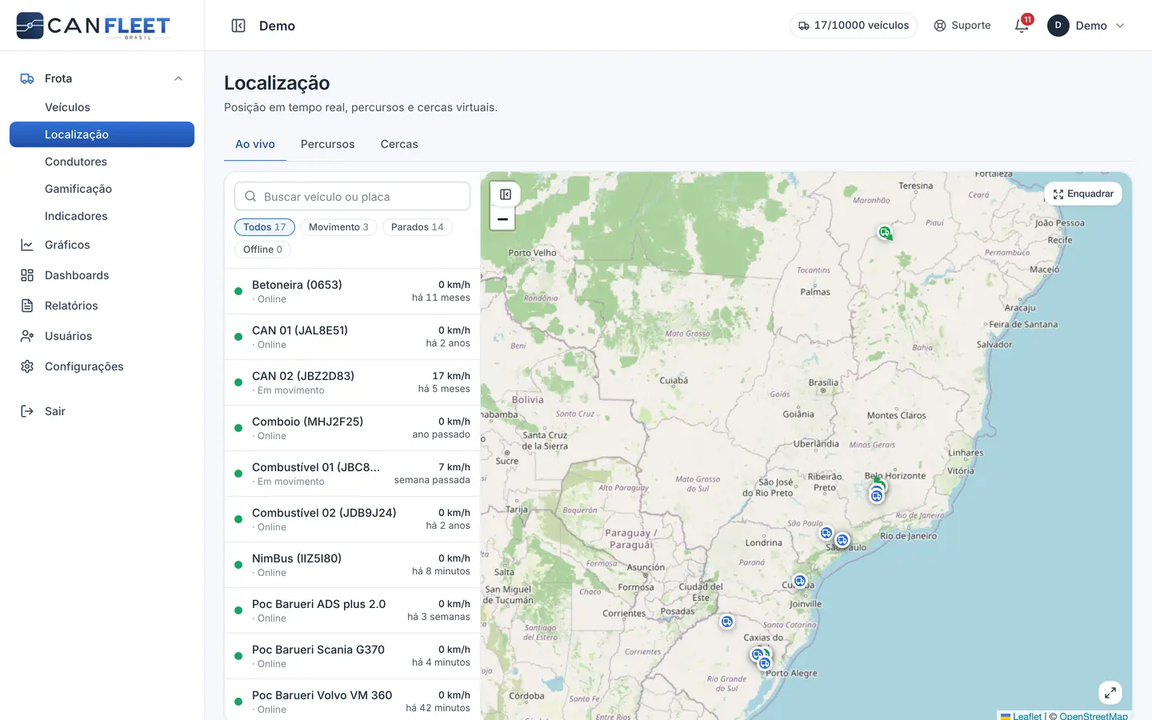Go to Condutores page

(x=102, y=162)
